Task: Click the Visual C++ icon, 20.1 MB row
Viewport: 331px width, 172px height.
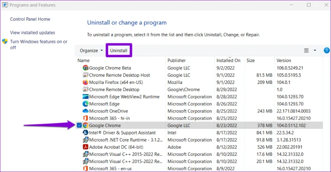Action: pos(86,161)
